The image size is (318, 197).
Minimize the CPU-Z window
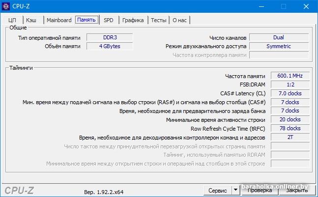[x=261, y=6]
